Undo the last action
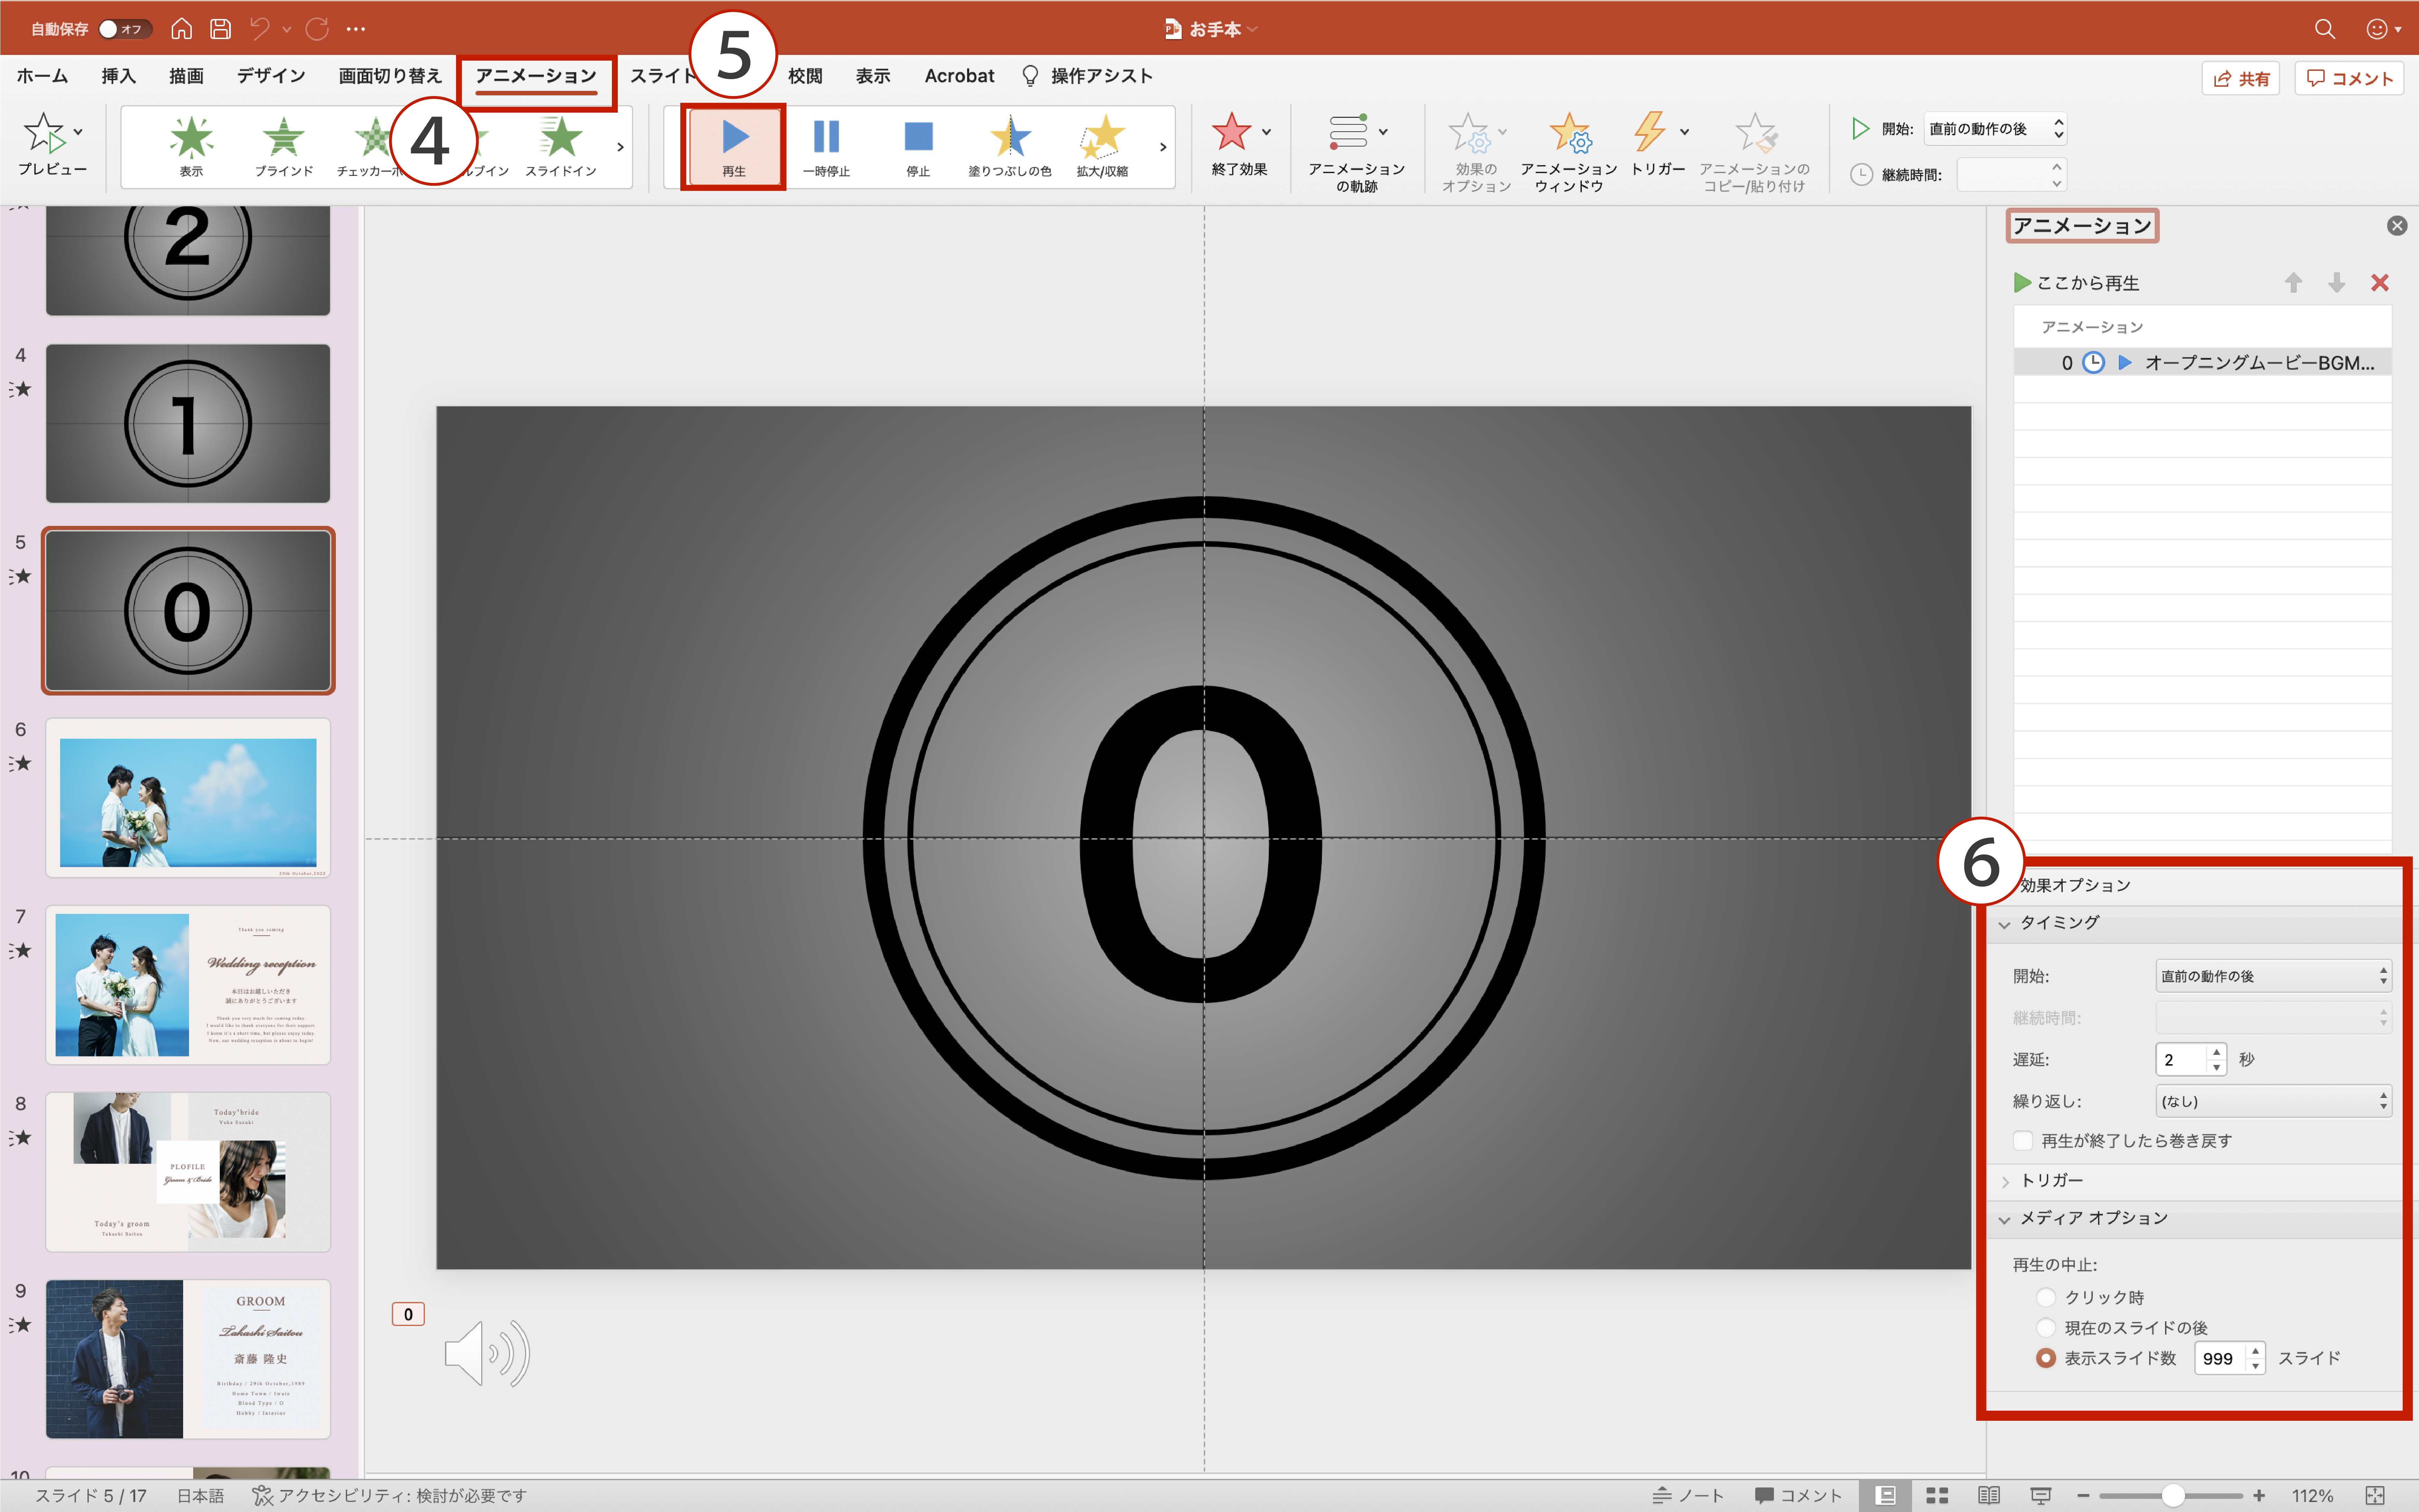This screenshot has height=1512, width=2419. click(x=260, y=29)
